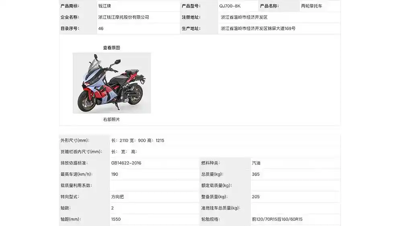Click the 右部照片 caption below the photo
The image size is (402, 226).
(x=111, y=119)
